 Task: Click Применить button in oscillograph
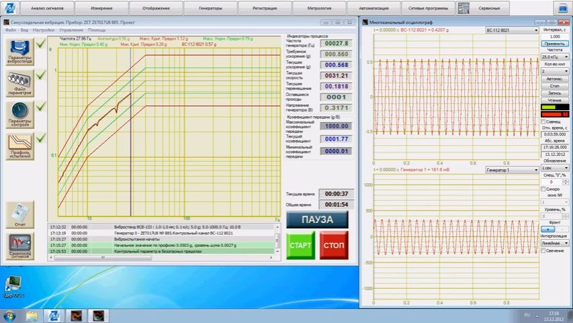(555, 44)
